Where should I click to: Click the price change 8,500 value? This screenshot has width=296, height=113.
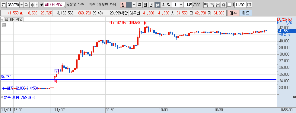point(33,13)
